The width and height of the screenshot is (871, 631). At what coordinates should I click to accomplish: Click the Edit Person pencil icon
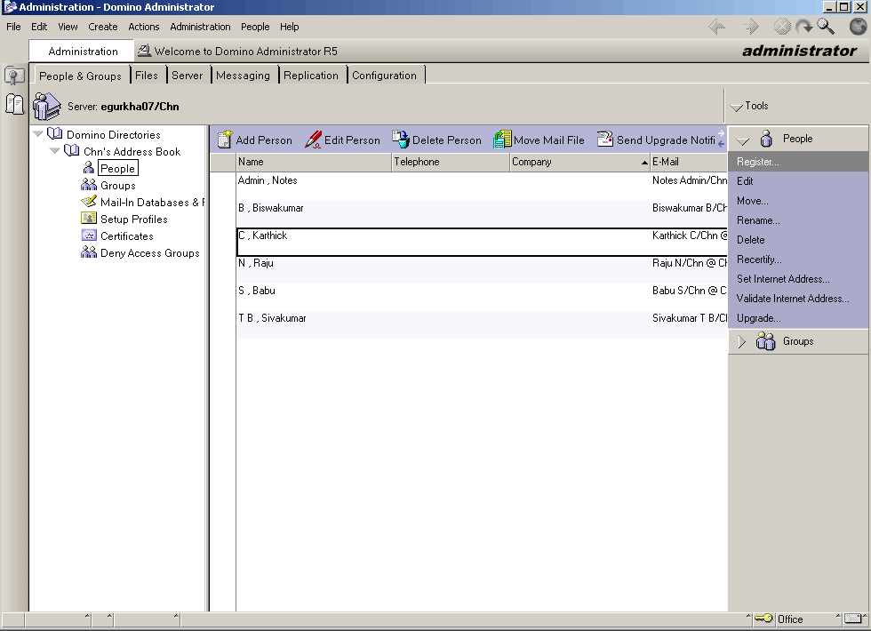(x=313, y=140)
